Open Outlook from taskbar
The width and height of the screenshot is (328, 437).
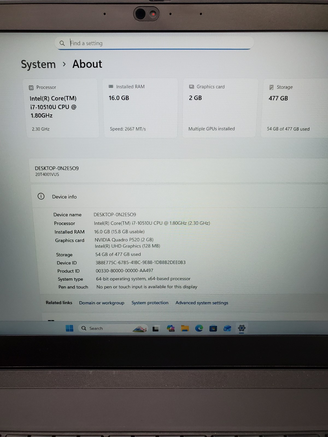pos(227,328)
